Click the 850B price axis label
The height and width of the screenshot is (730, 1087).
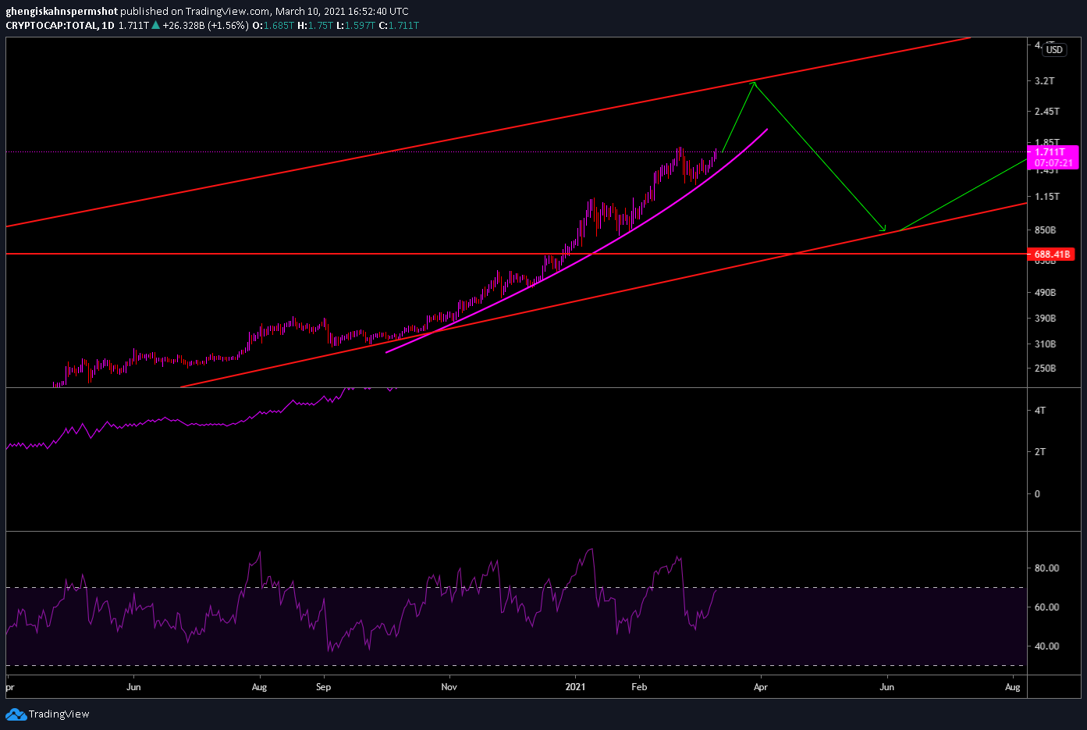[x=1046, y=230]
